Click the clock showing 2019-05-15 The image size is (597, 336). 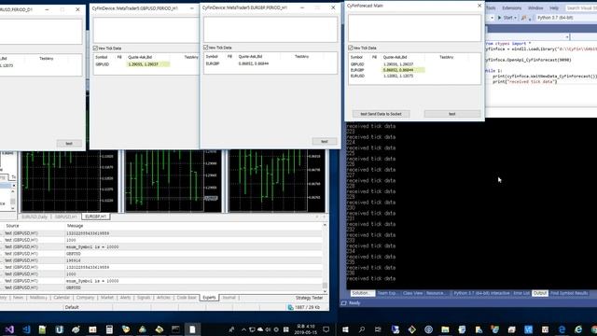(306, 329)
